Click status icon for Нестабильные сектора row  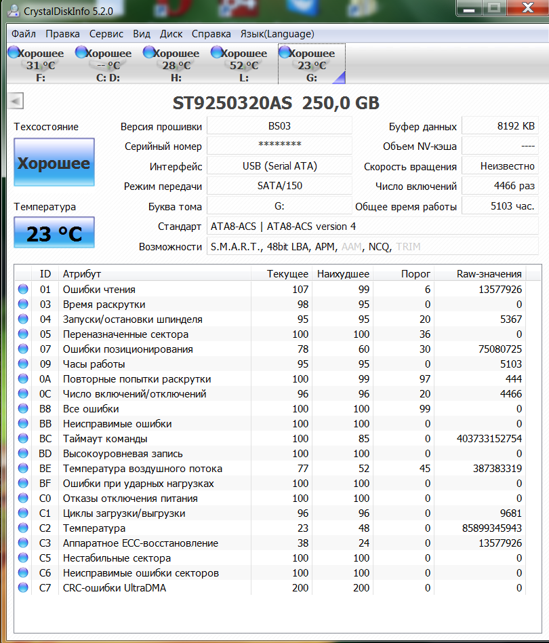pyautogui.click(x=23, y=558)
